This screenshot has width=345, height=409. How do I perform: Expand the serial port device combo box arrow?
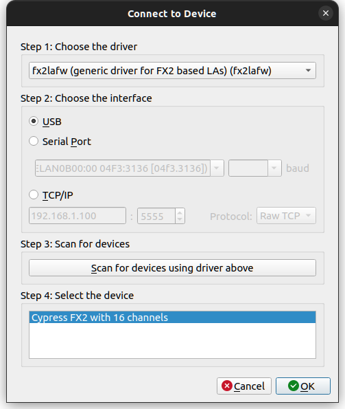click(x=217, y=168)
